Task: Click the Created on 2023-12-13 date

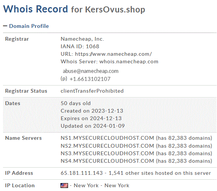Action: click(x=92, y=111)
